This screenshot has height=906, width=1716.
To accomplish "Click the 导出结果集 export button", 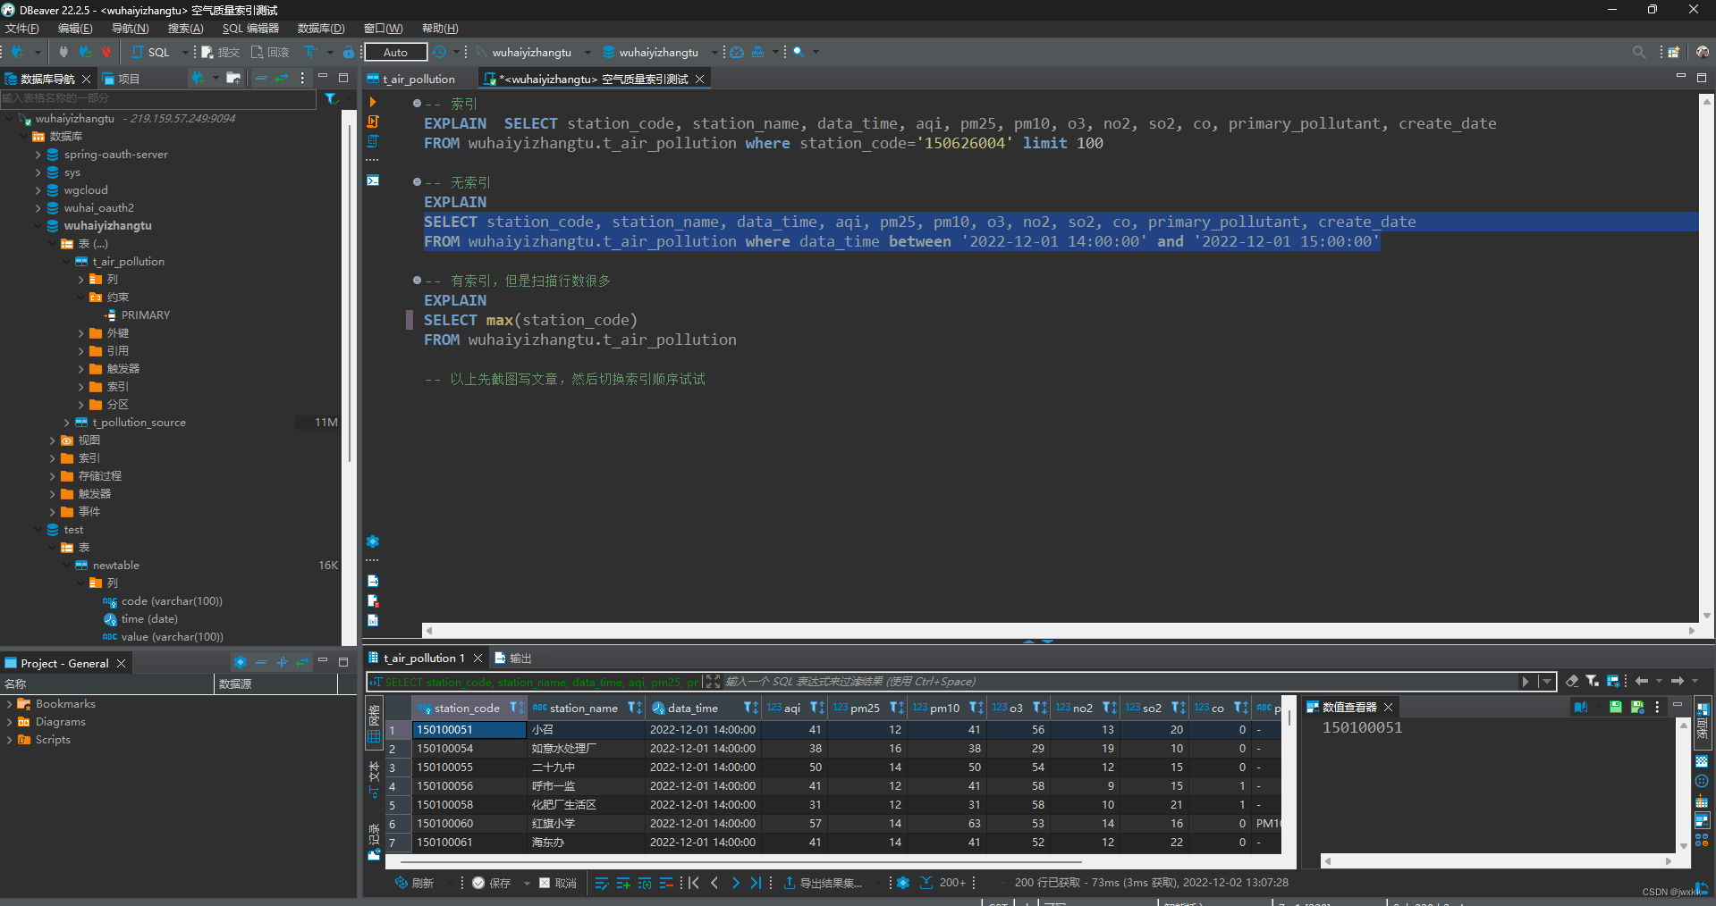I will click(824, 883).
